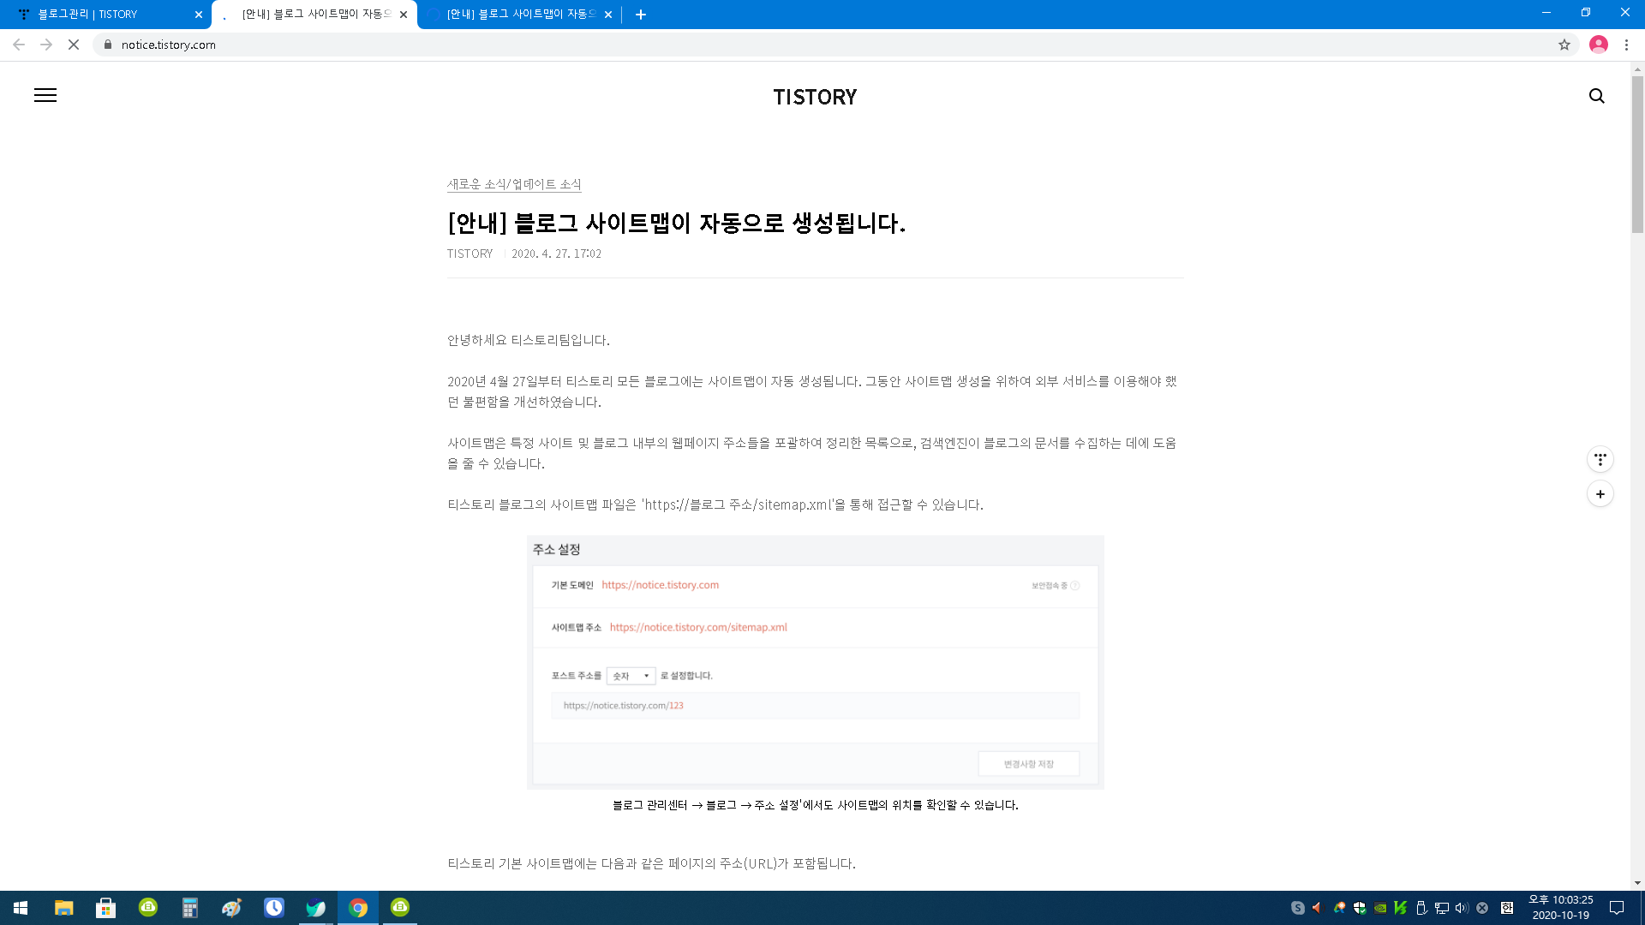Open the hamburger menu on Tistory page

click(x=45, y=95)
